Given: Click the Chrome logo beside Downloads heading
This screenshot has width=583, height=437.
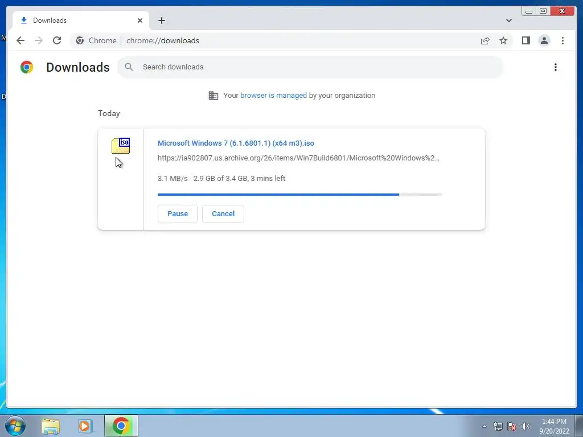Looking at the screenshot, I should click(x=27, y=67).
